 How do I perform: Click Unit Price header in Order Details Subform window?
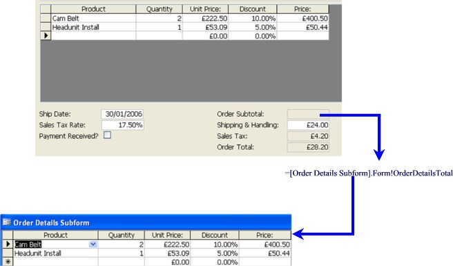167,235
